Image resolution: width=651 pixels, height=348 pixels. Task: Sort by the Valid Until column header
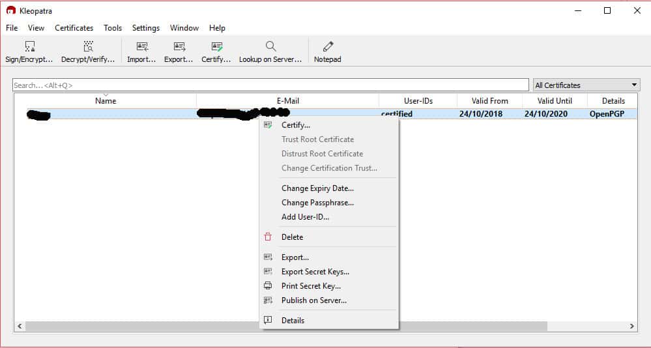pos(555,100)
